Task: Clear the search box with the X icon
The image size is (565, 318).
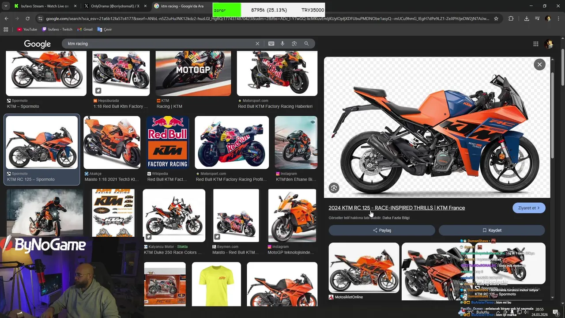Action: click(x=257, y=44)
